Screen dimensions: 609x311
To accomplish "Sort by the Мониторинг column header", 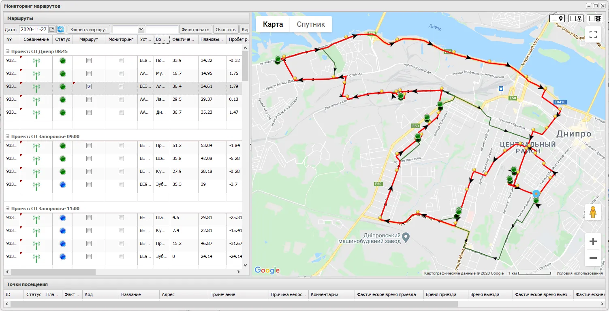I will pos(121,39).
